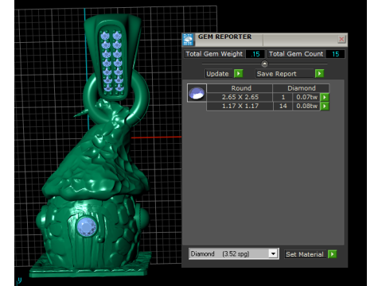Viewport: 382px width, 286px height.
Task: Click the Total Gem Count label
Action: click(x=296, y=54)
